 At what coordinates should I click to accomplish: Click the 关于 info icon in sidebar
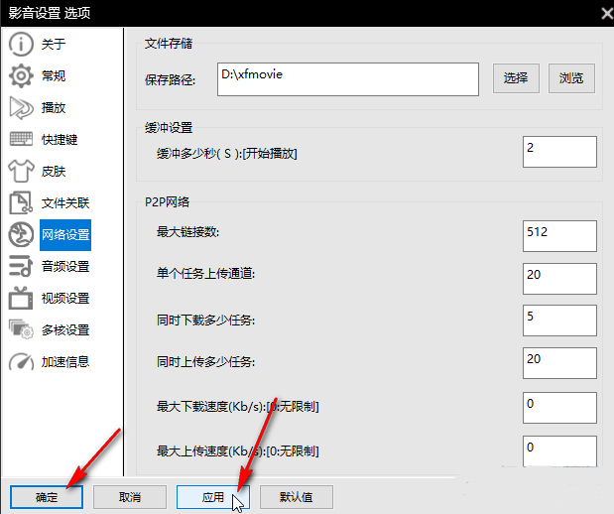[x=21, y=44]
